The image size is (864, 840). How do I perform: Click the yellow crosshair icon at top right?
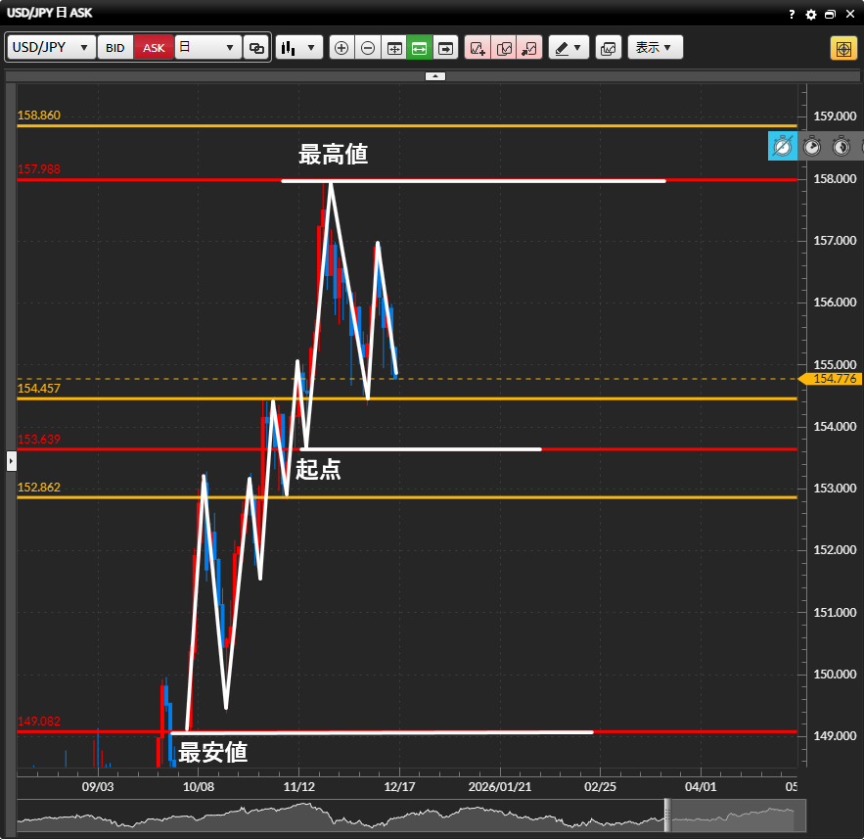pos(843,47)
